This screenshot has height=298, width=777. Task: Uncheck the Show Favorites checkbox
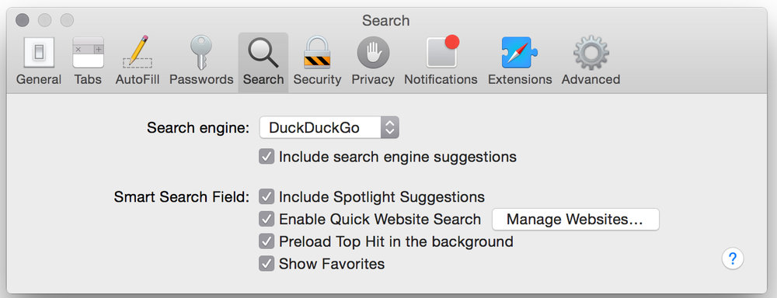click(x=267, y=264)
